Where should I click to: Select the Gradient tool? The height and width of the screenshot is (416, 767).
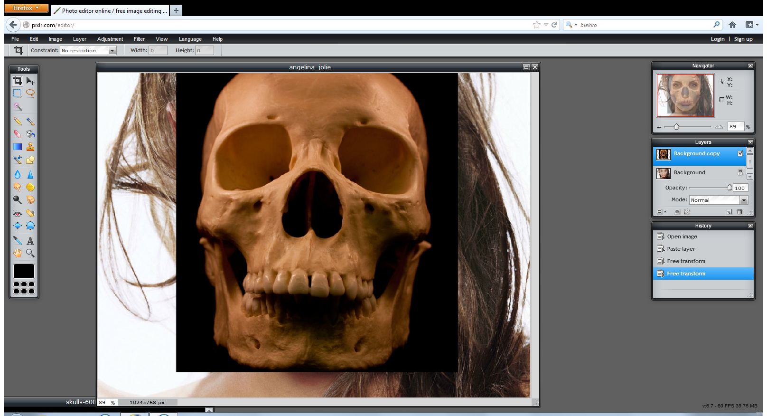coord(18,147)
